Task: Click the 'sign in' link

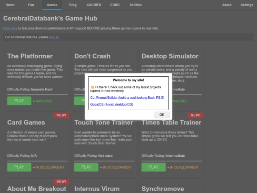Action: click(x=54, y=37)
